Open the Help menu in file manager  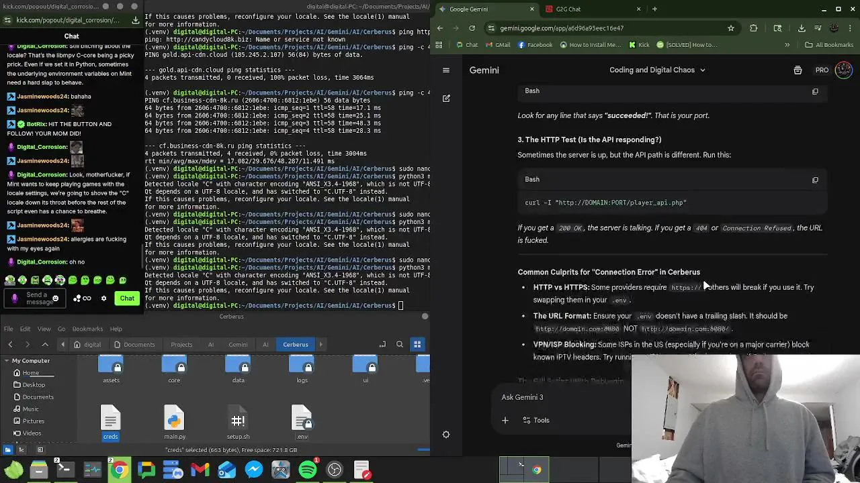[x=116, y=329]
